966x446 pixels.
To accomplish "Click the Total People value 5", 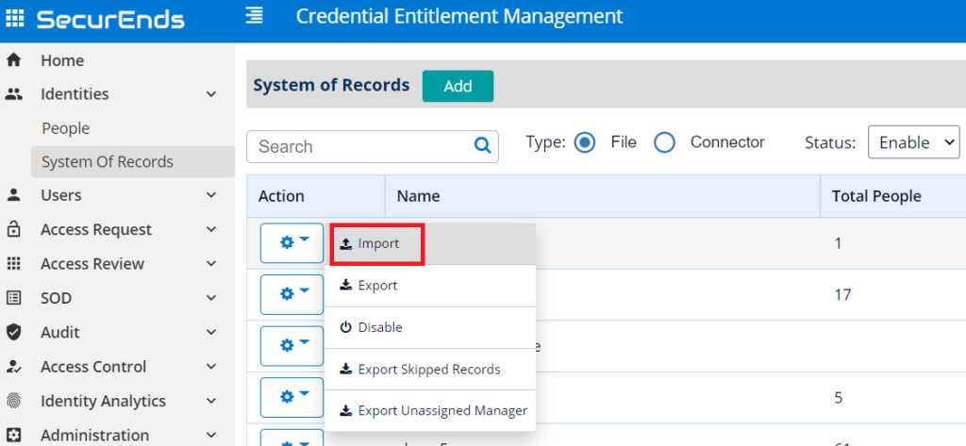I will (838, 397).
